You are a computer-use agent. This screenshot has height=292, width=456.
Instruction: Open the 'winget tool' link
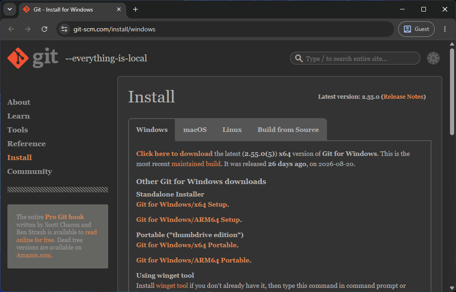172,286
